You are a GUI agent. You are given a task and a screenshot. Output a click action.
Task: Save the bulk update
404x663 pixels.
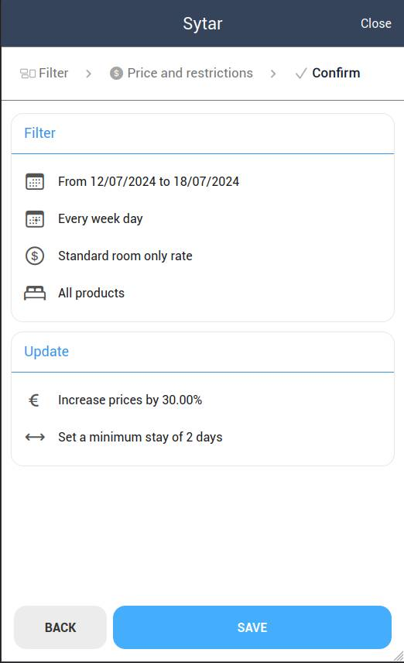click(252, 627)
